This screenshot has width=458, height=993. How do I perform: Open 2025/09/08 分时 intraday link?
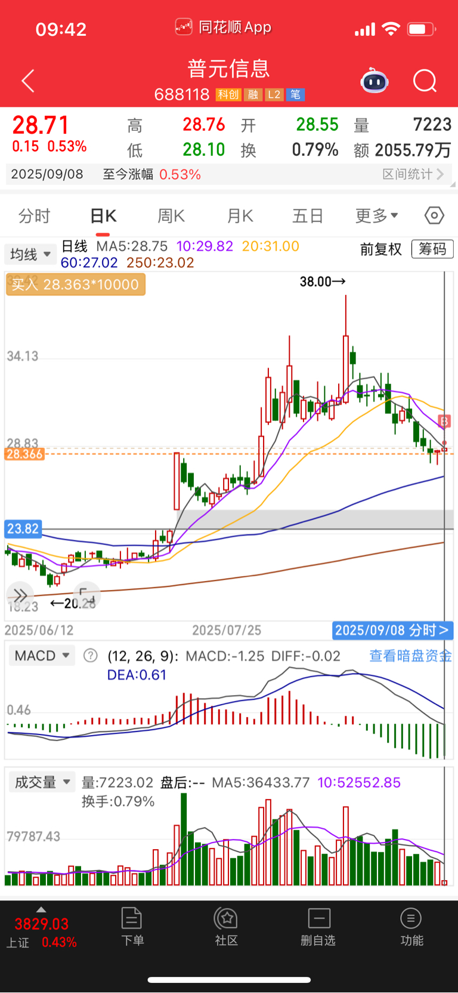coord(392,630)
